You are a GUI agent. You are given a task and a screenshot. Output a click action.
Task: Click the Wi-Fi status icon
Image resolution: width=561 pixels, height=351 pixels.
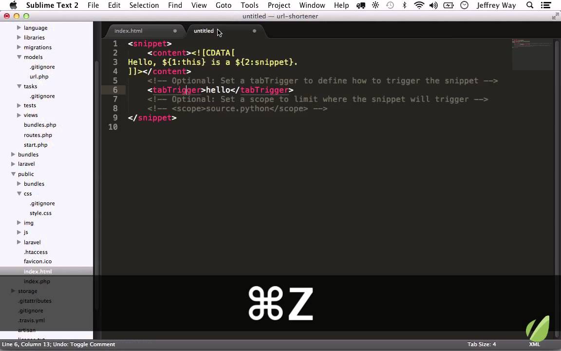coord(419,5)
